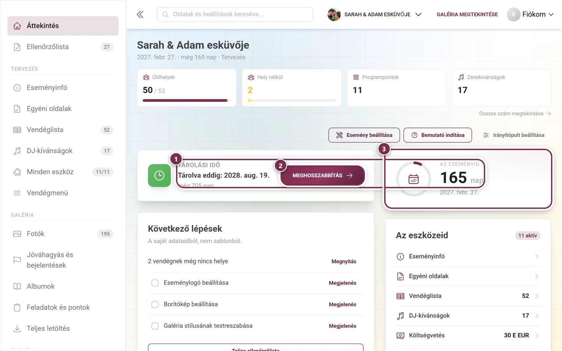This screenshot has width=562, height=351.
Task: Click the home icon beside Áttekintés
Action: click(x=17, y=26)
